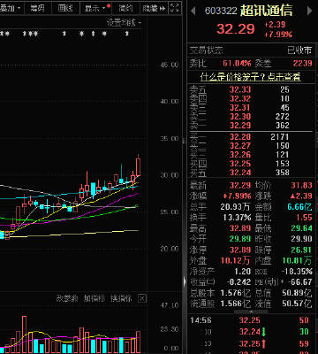Click volume ratio 1.55

click(305, 218)
